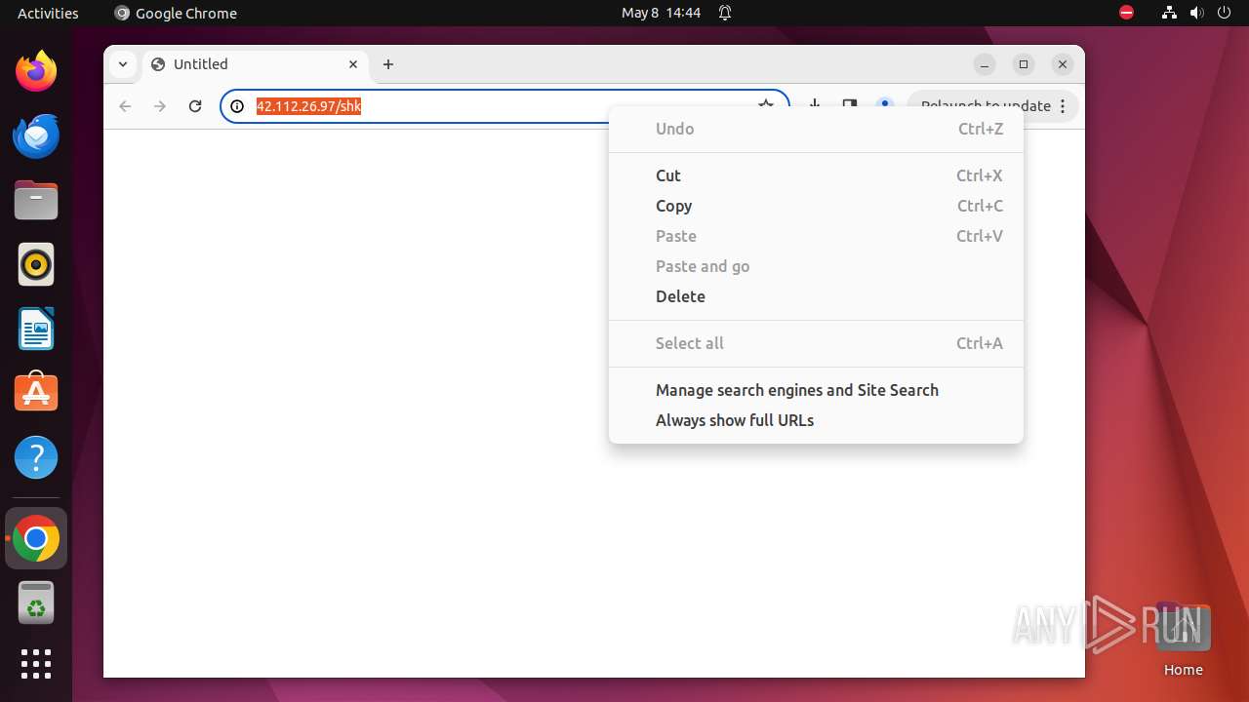The height and width of the screenshot is (702, 1249).
Task: Open Manage search engines and Site Search
Action: 816,390
